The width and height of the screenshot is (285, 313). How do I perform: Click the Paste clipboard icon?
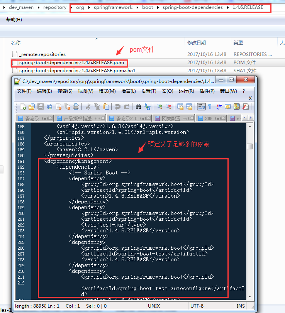tap(106, 107)
